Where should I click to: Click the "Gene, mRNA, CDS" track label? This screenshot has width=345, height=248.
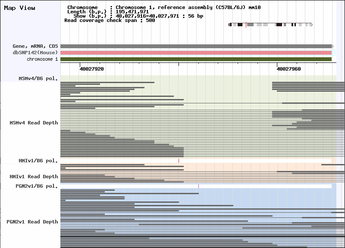click(35, 46)
